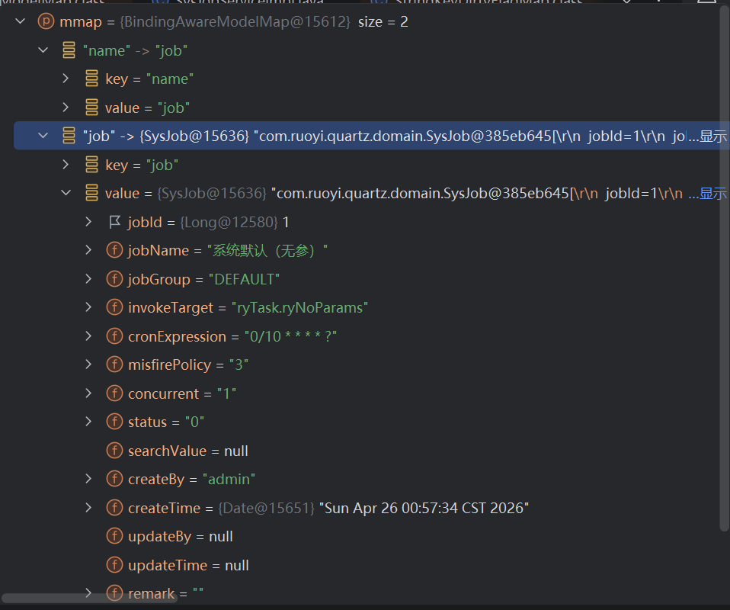Expand value = "job" string node

tap(66, 108)
